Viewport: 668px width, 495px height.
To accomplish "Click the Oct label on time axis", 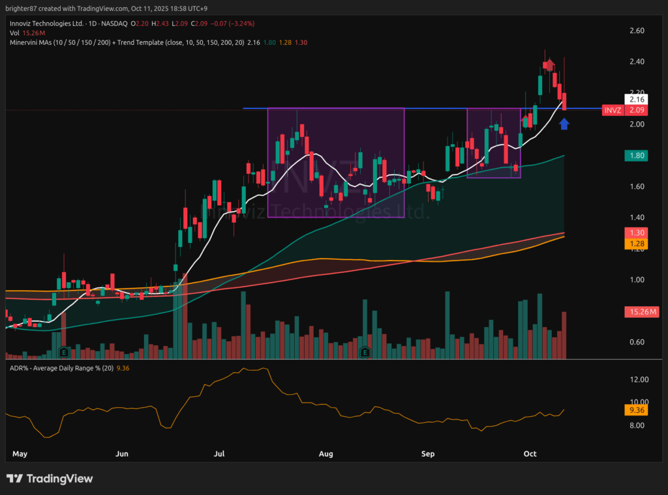I will [x=530, y=453].
